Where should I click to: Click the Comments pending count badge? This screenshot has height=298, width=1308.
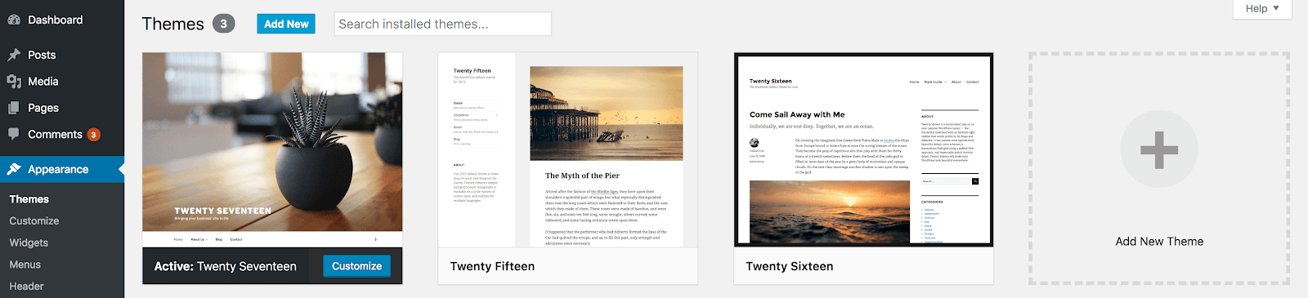point(94,135)
